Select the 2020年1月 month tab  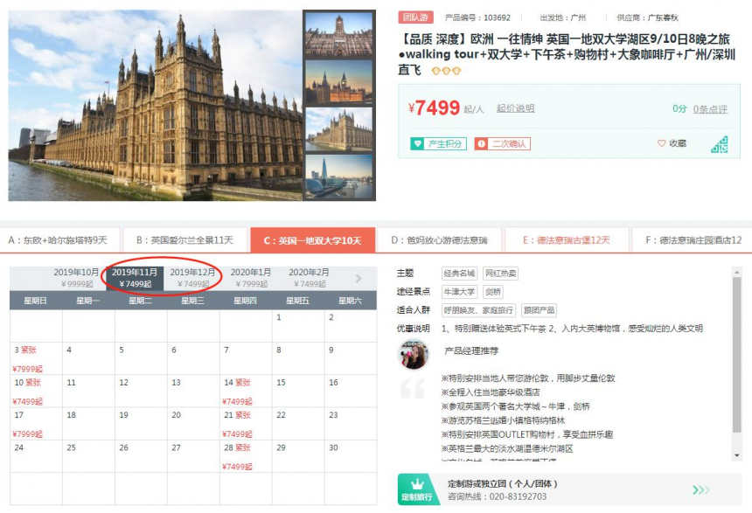[x=251, y=278]
